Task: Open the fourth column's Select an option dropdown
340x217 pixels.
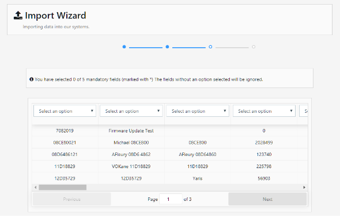Action: (264, 111)
